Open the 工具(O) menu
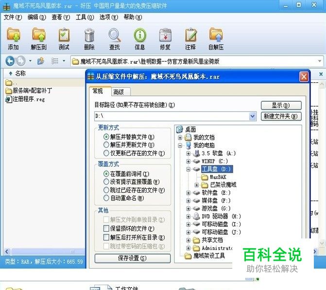The image size is (326, 290). 85,17
